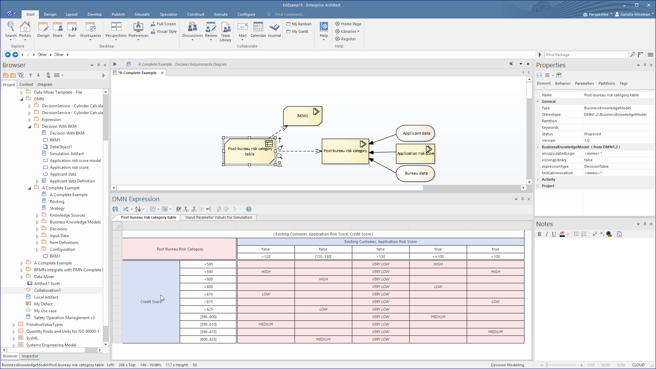Switch to the Simulate ribbon tab
The image size is (656, 369).
tap(142, 14)
